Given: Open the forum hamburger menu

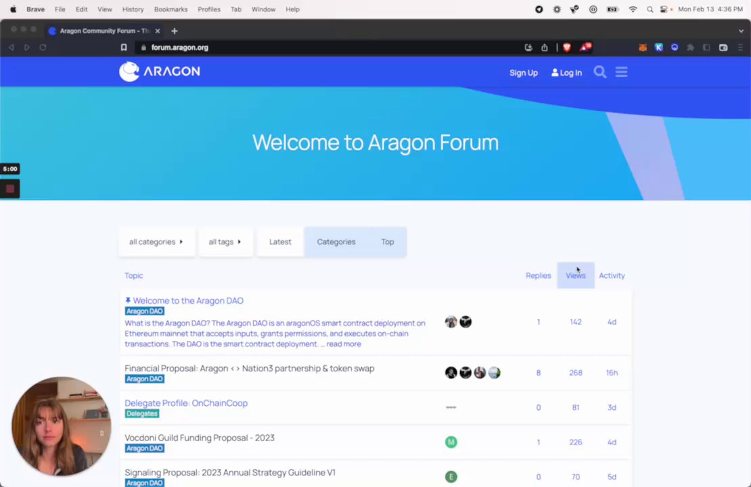Looking at the screenshot, I should (x=621, y=72).
